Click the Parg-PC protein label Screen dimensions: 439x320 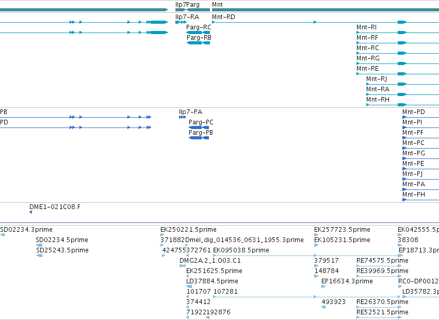click(201, 122)
